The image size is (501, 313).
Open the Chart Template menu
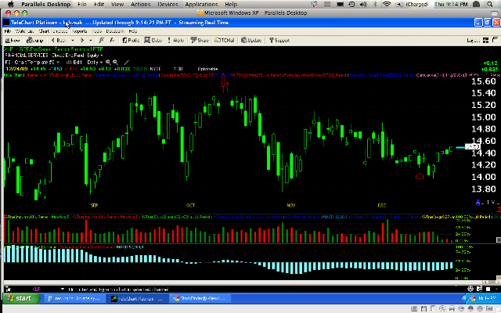coord(53,31)
